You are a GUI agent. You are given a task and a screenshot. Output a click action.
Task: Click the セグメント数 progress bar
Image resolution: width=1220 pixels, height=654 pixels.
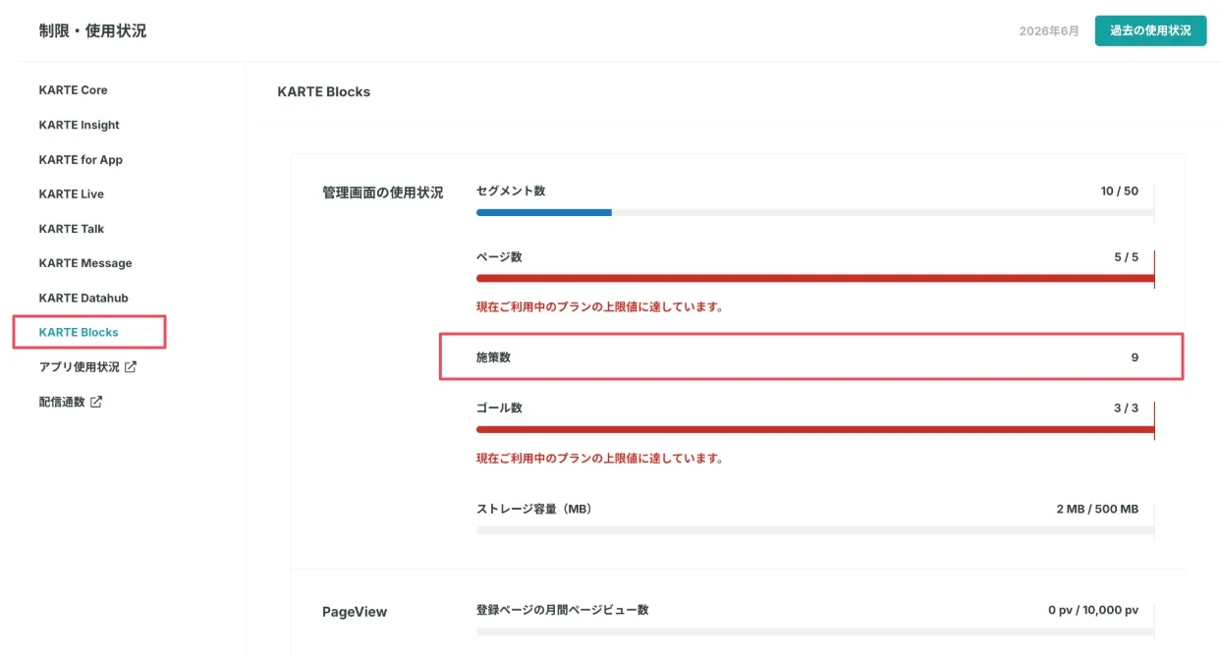[814, 212]
